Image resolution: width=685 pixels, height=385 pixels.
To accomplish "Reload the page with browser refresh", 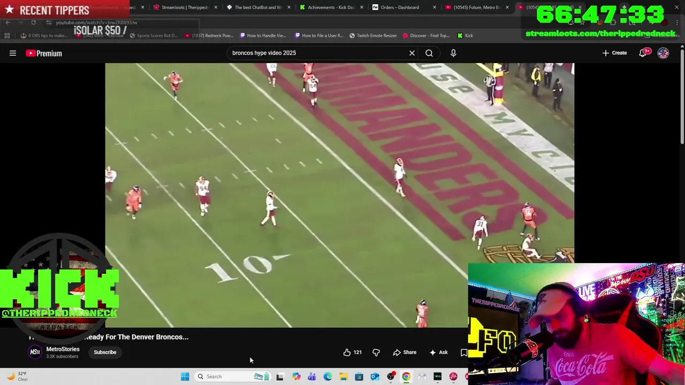I will coord(33,22).
